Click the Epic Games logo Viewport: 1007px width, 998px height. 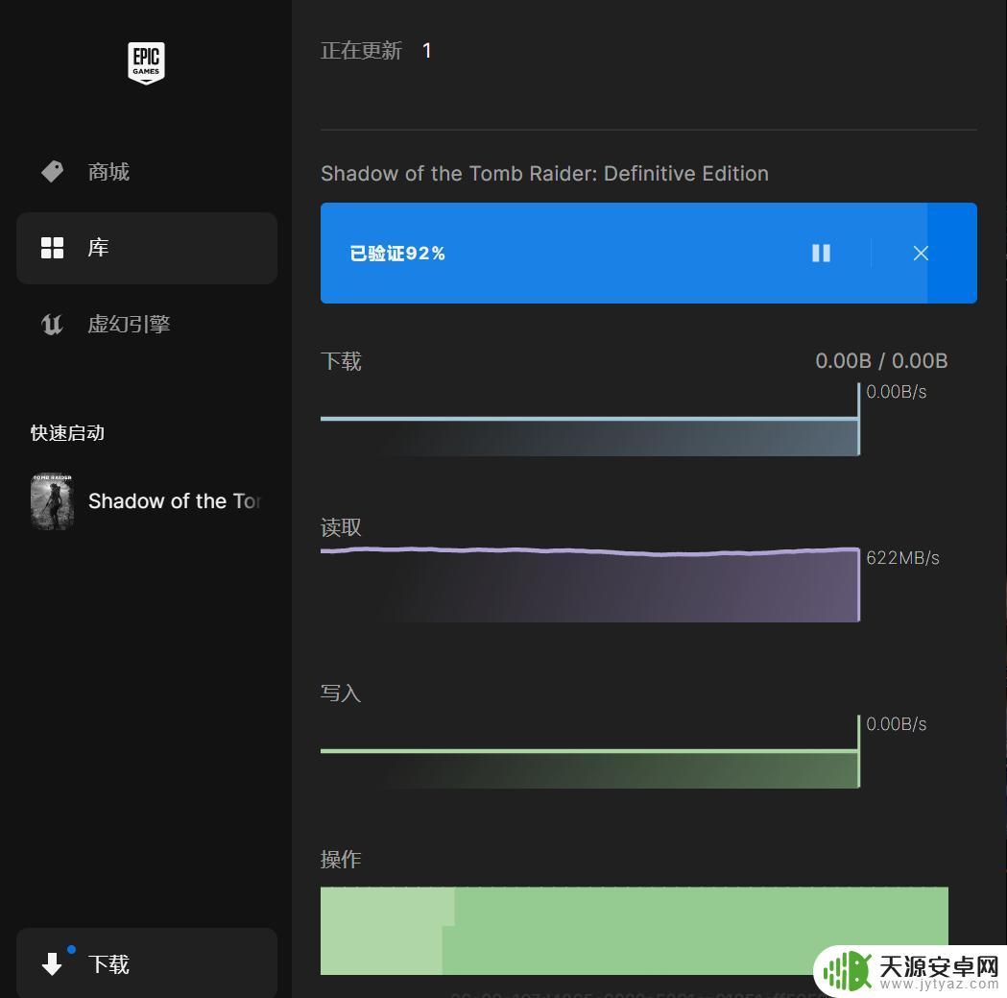pyautogui.click(x=146, y=62)
